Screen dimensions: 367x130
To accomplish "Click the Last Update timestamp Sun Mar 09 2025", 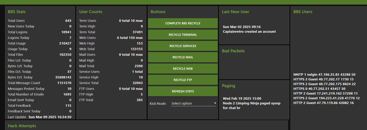I will pyautogui.click(x=50, y=117).
